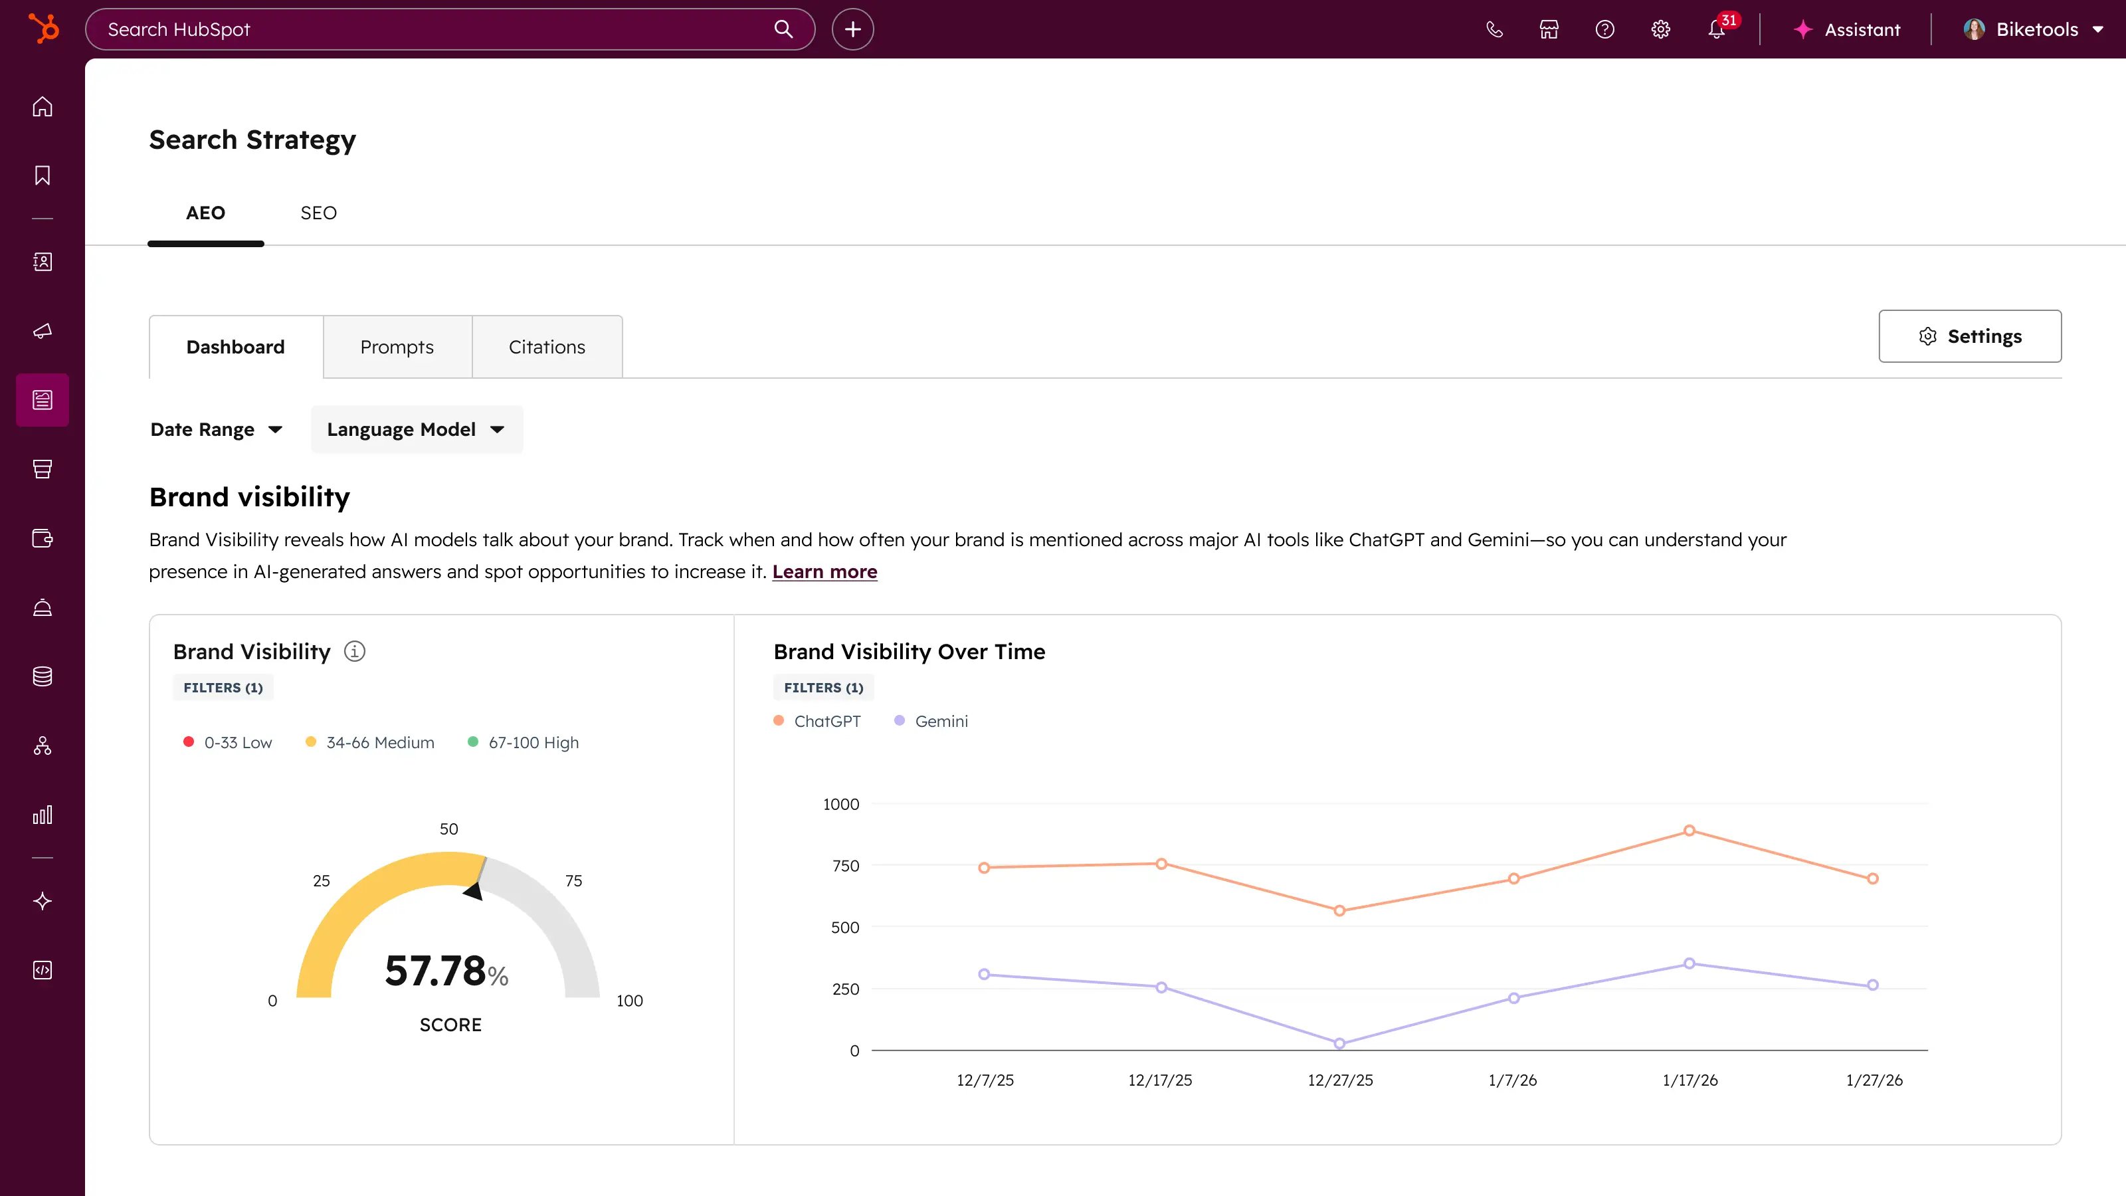Select the Bookmarks icon in the sidebar
Viewport: 2126px width, 1196px height.
(x=42, y=175)
